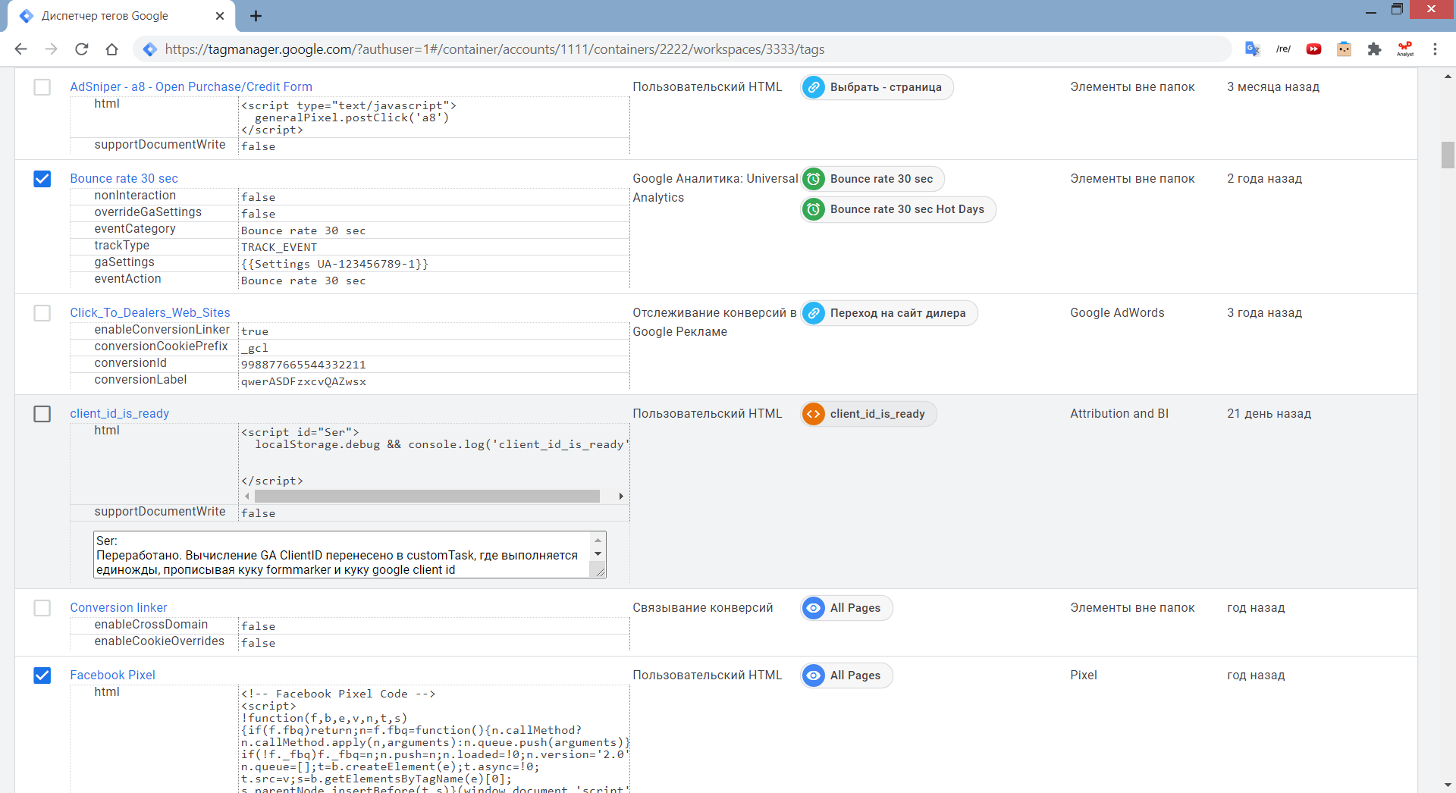Open the Chrome three-dot menu
The image size is (1456, 793).
pos(1435,49)
